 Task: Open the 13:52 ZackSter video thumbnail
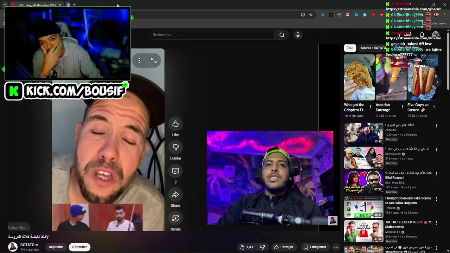(x=364, y=134)
